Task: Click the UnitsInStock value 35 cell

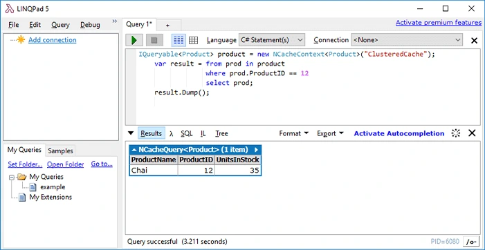Action: pyautogui.click(x=238, y=171)
